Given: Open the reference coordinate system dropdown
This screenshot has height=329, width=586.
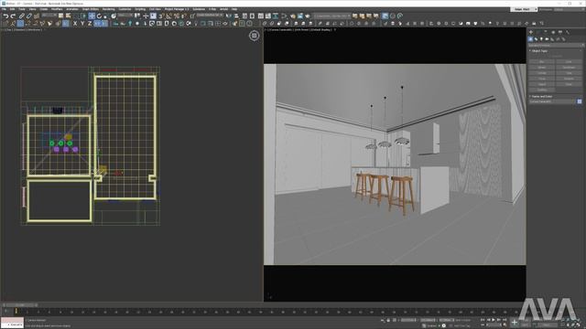Looking at the screenshot, I should pos(125,16).
